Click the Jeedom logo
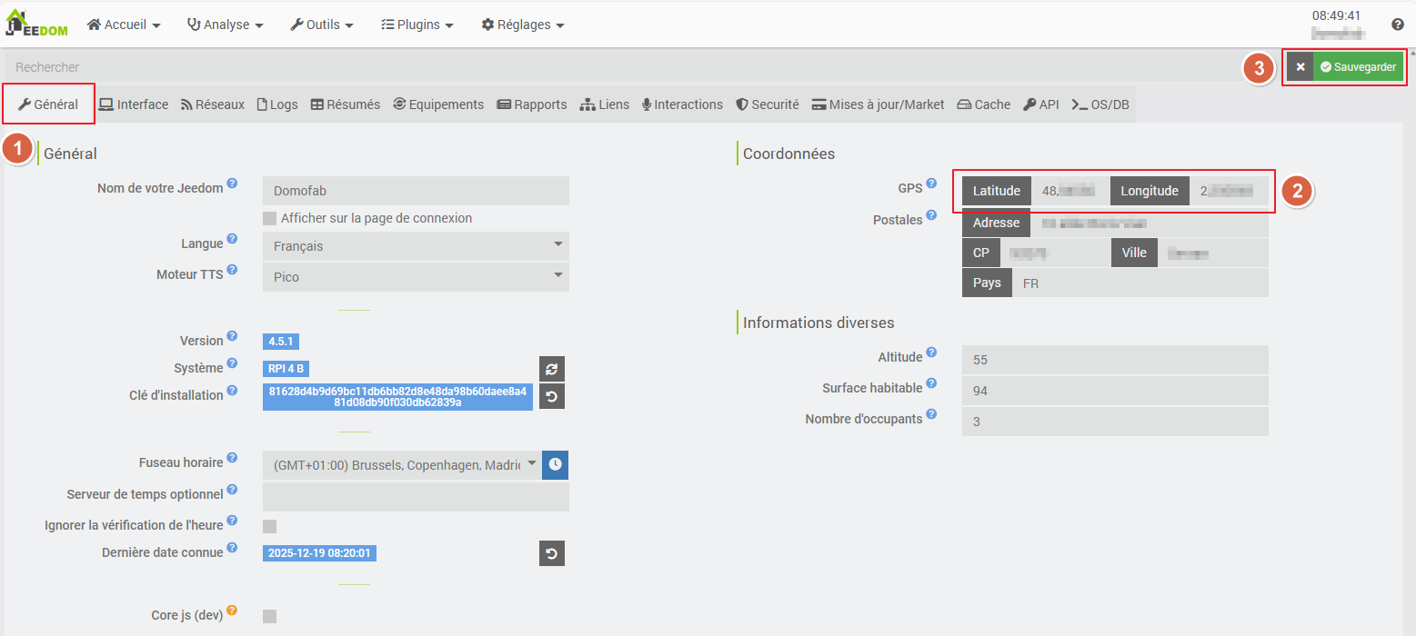 36,23
